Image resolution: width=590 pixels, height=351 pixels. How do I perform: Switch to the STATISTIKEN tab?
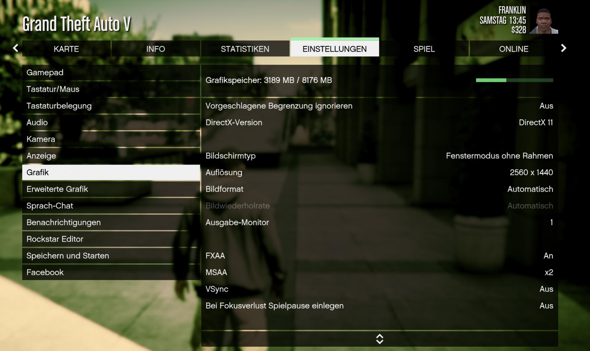pyautogui.click(x=245, y=49)
